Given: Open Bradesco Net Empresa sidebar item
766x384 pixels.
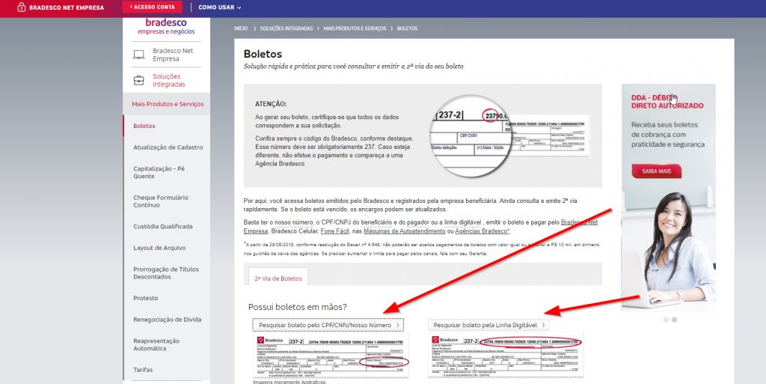Looking at the screenshot, I should tap(173, 55).
